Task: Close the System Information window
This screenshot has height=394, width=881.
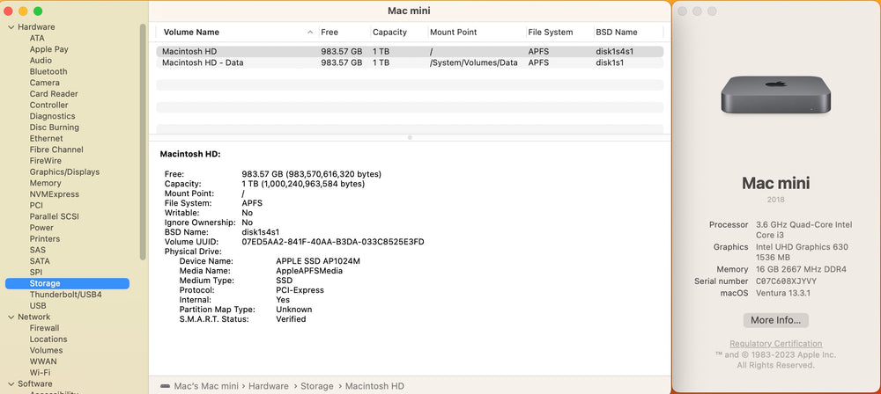Action: (x=9, y=11)
